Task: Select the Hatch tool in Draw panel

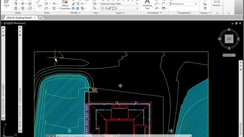Action: pos(54,8)
